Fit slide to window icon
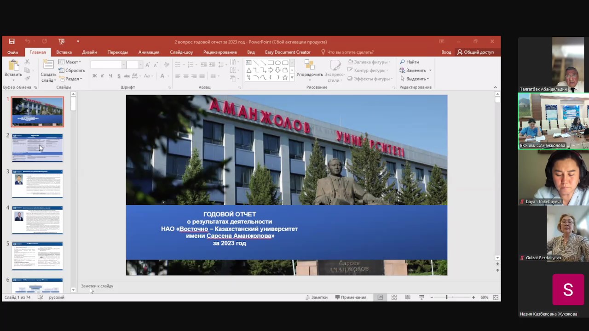 [x=496, y=297]
